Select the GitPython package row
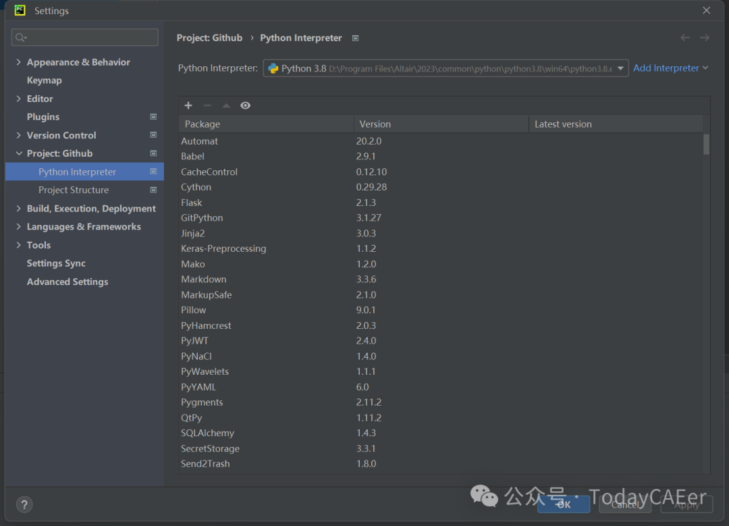729x526 pixels. click(x=441, y=217)
